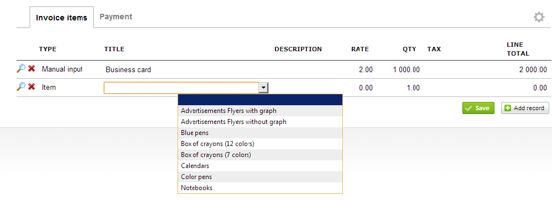Switch to the Payment tab

click(x=116, y=17)
